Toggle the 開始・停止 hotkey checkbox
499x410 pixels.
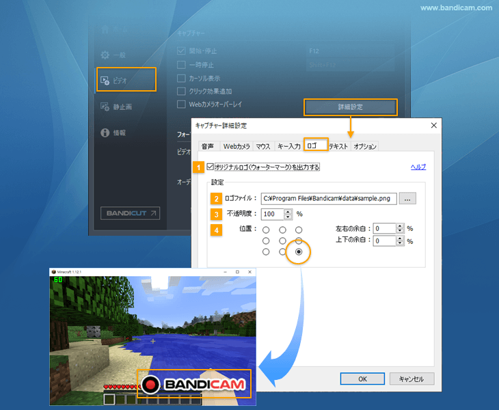pos(181,51)
